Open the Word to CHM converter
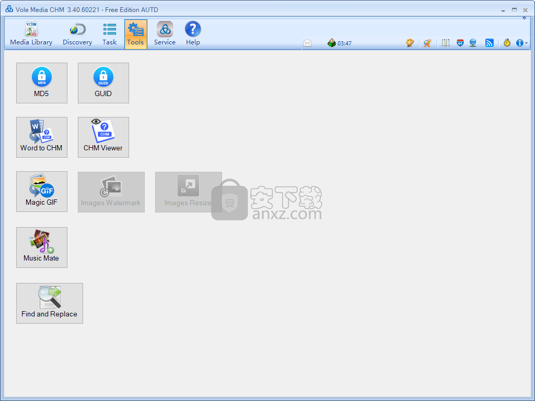 (42, 137)
